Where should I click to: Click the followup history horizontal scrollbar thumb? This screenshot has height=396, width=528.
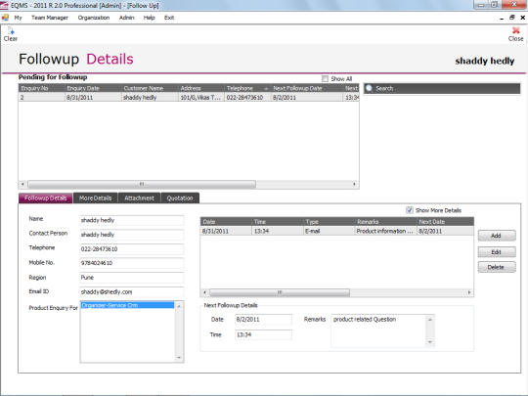(280, 292)
